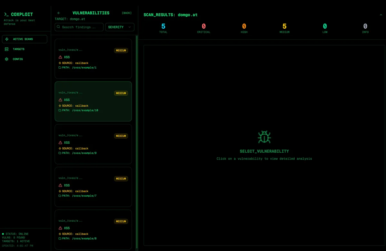
Task: Open the SEVERITY filter dropdown
Action: (120, 27)
